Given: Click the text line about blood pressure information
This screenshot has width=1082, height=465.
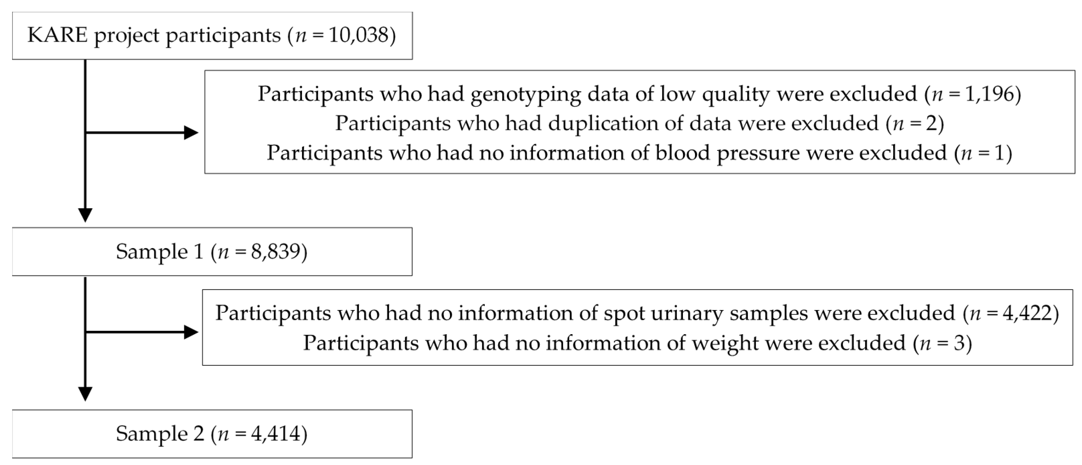Looking at the screenshot, I should [639, 153].
